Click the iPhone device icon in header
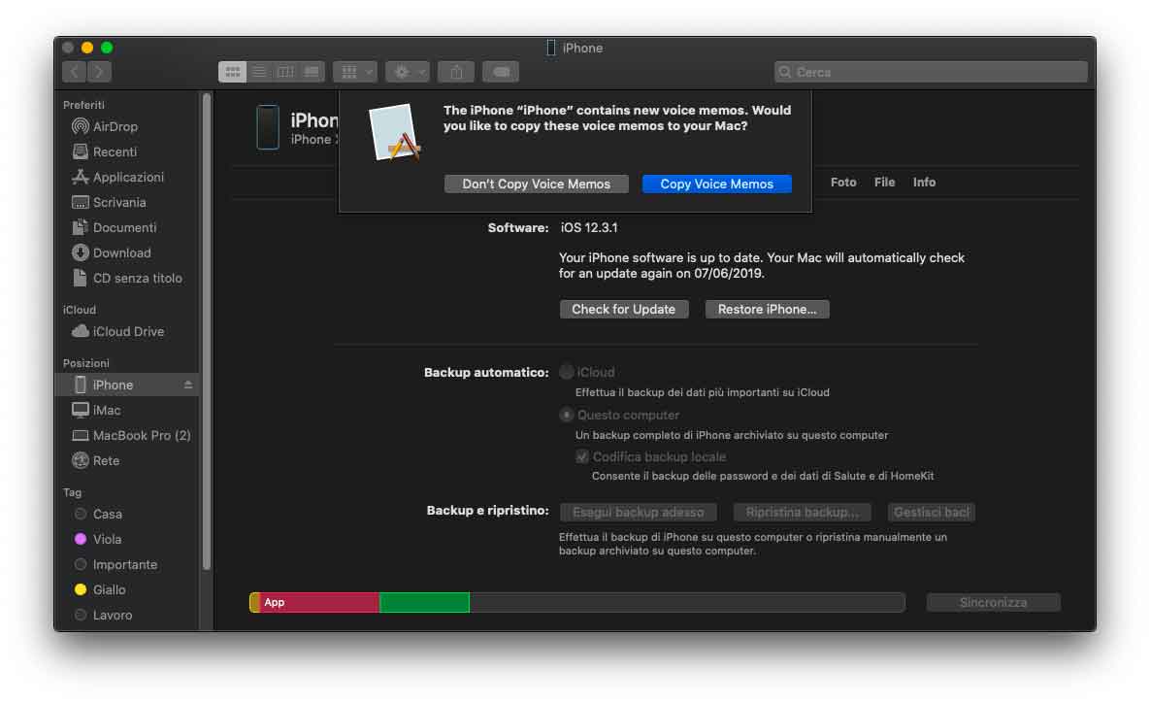Image resolution: width=1150 pixels, height=703 pixels. [268, 127]
